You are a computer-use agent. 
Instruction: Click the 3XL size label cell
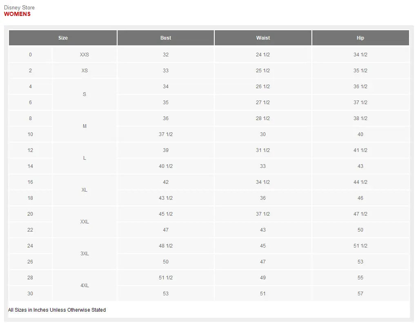[x=84, y=254]
